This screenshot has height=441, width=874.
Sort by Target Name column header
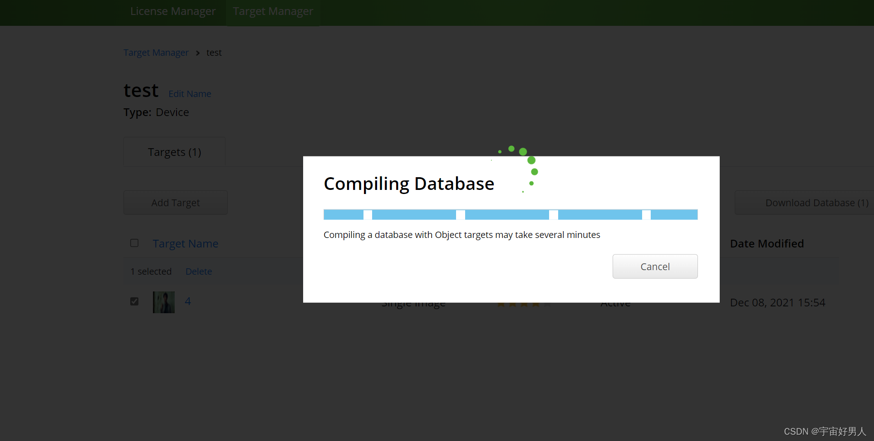[186, 244]
